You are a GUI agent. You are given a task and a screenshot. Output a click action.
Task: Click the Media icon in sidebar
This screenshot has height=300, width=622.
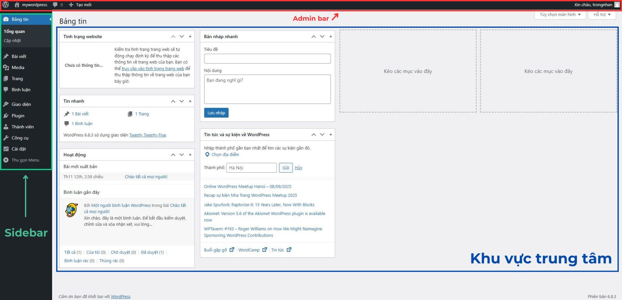click(6, 67)
